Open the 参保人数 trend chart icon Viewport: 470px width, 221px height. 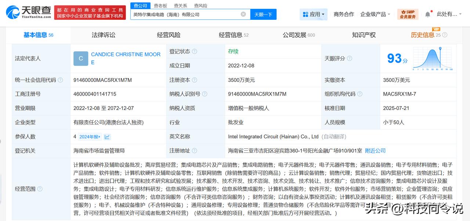point(107,137)
